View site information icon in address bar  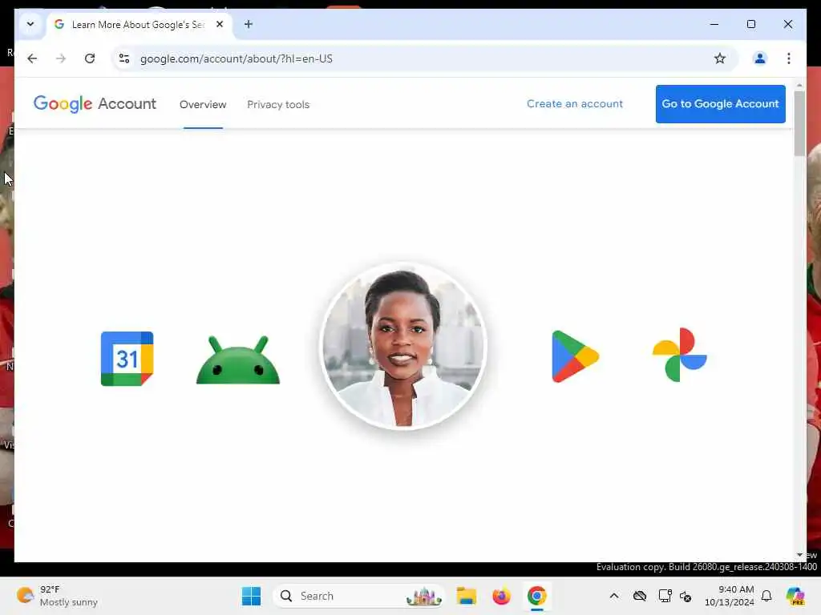124,58
